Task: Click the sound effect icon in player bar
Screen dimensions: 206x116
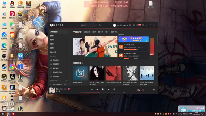Action: click(139, 90)
